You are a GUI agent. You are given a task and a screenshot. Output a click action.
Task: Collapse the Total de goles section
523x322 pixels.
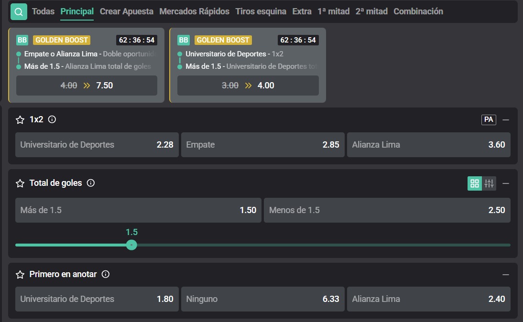click(506, 183)
